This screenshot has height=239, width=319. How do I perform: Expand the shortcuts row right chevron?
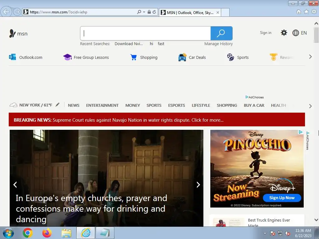point(310,57)
